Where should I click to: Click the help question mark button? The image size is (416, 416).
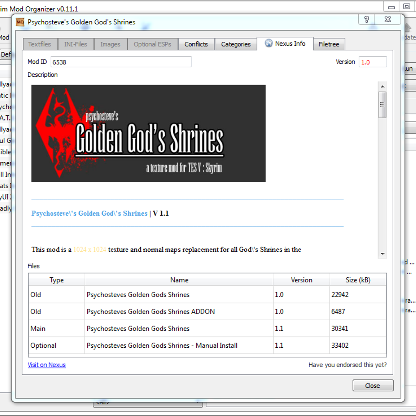click(367, 19)
